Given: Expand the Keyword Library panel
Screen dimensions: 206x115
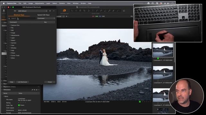Looking at the screenshot, I should pyautogui.click(x=2, y=87).
